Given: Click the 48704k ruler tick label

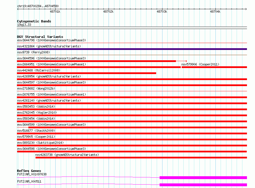Looking at the screenshot, I should click(x=215, y=11).
